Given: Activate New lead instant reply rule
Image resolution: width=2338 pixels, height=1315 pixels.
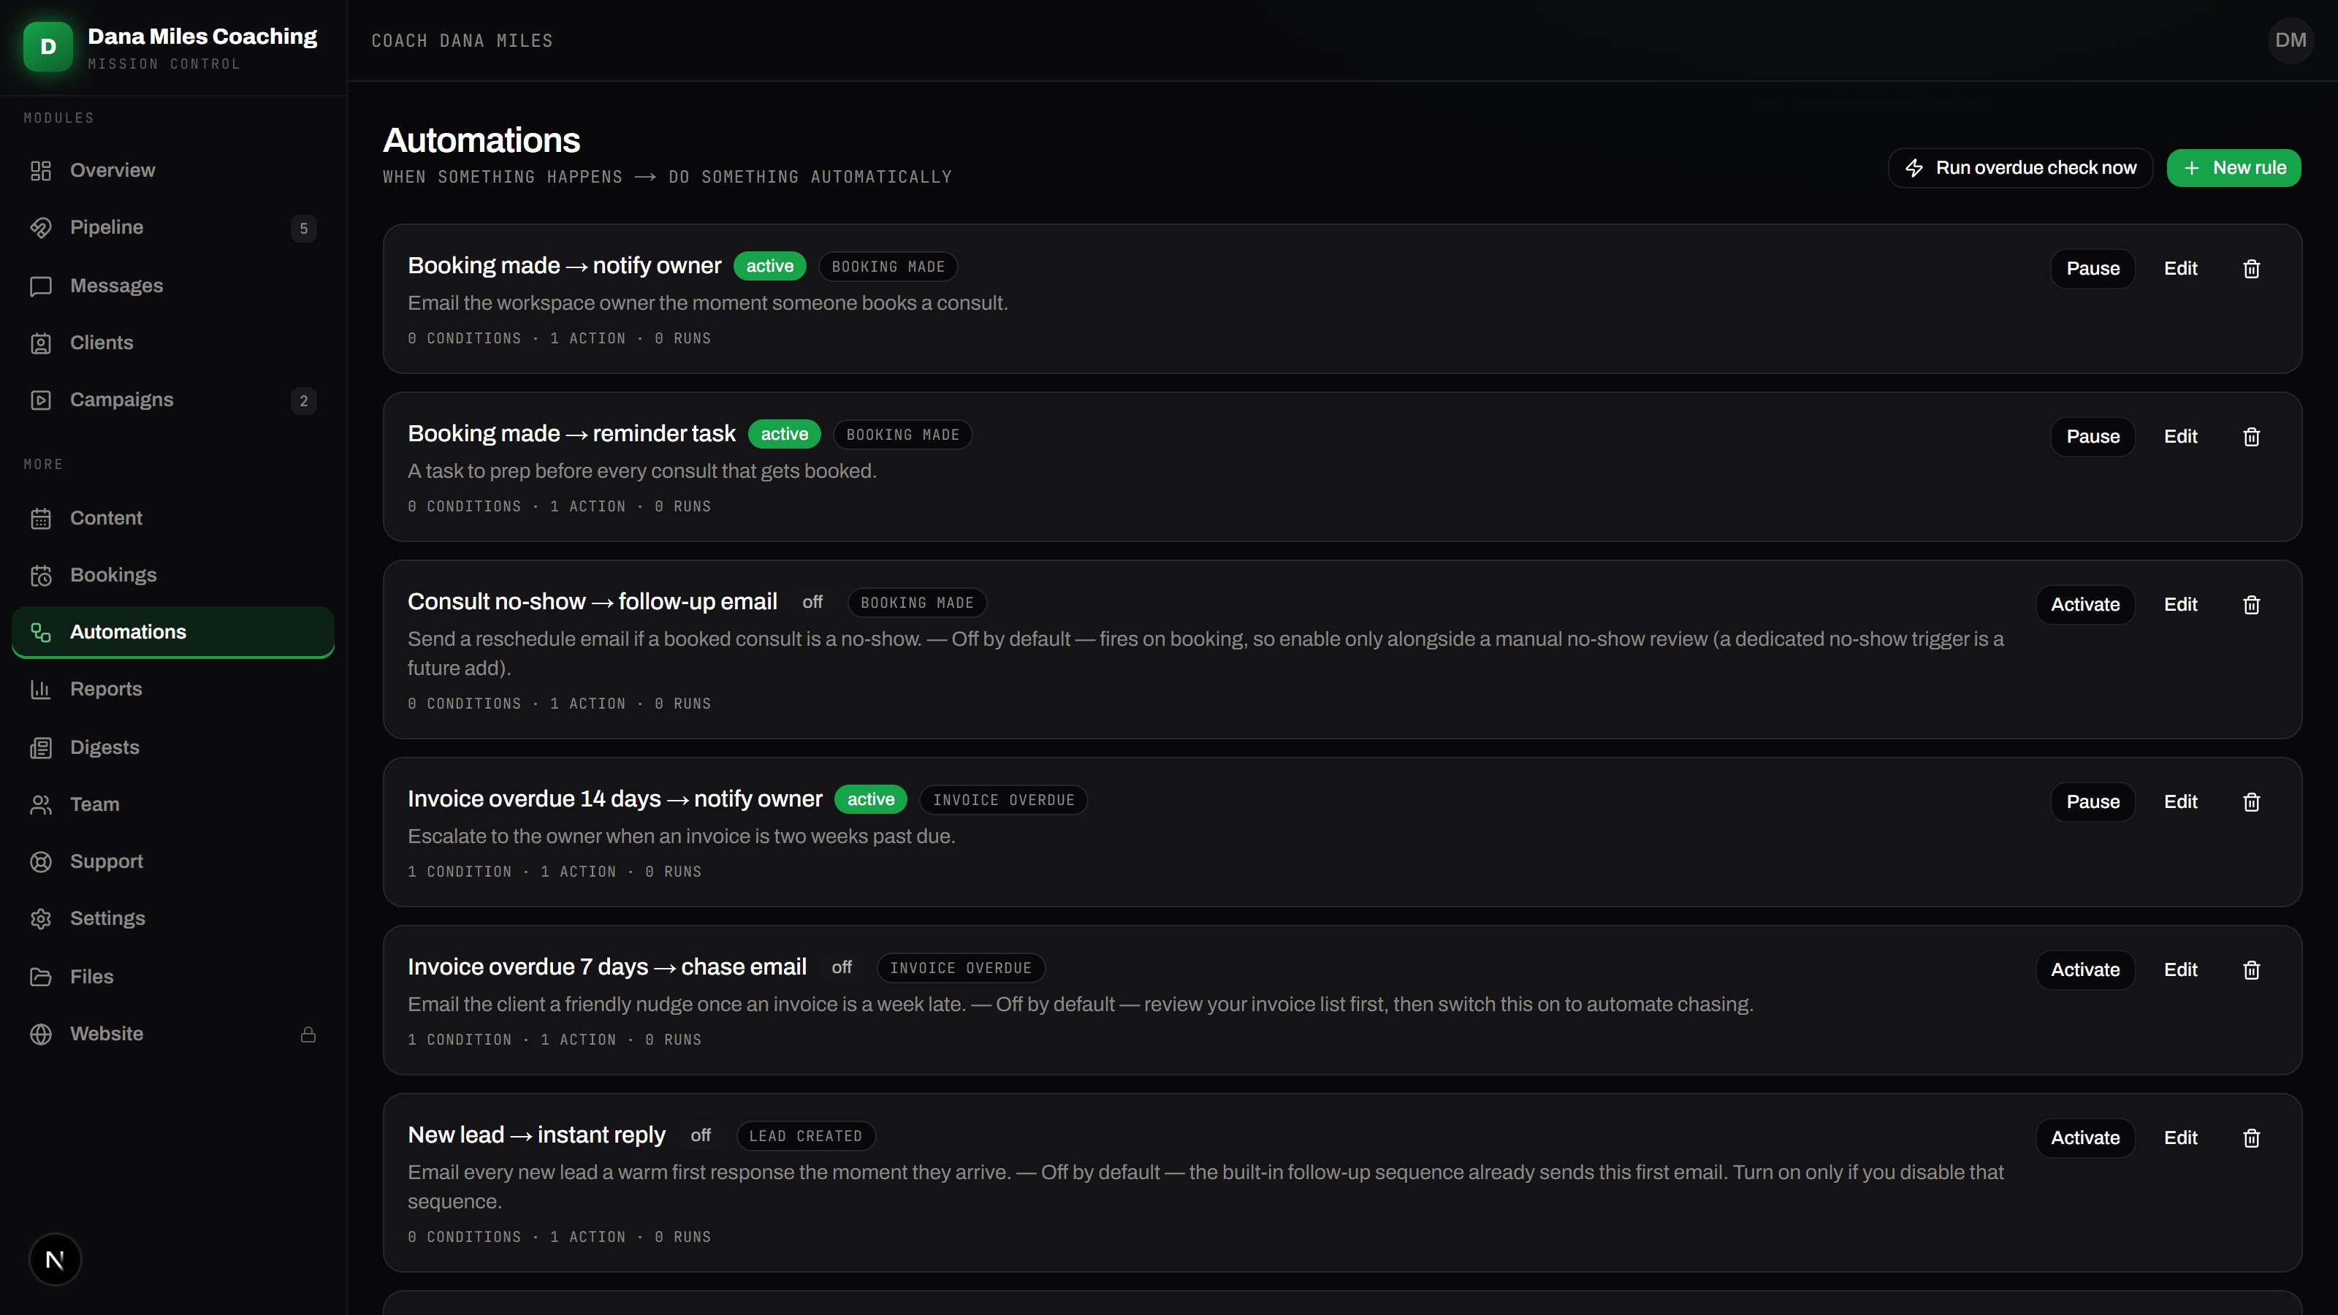Looking at the screenshot, I should 2084,1137.
